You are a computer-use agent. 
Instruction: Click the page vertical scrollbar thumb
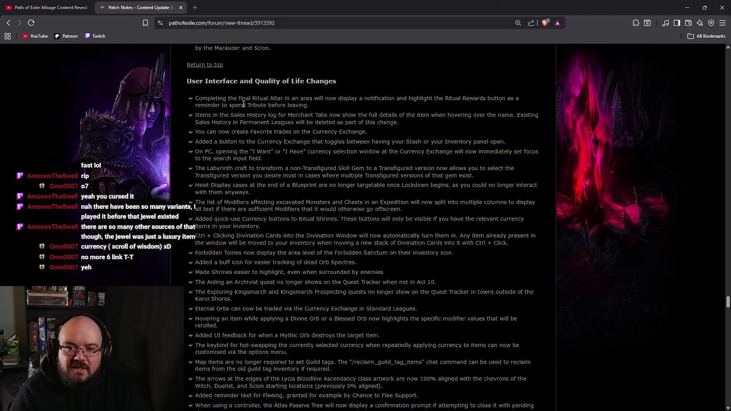(x=728, y=302)
